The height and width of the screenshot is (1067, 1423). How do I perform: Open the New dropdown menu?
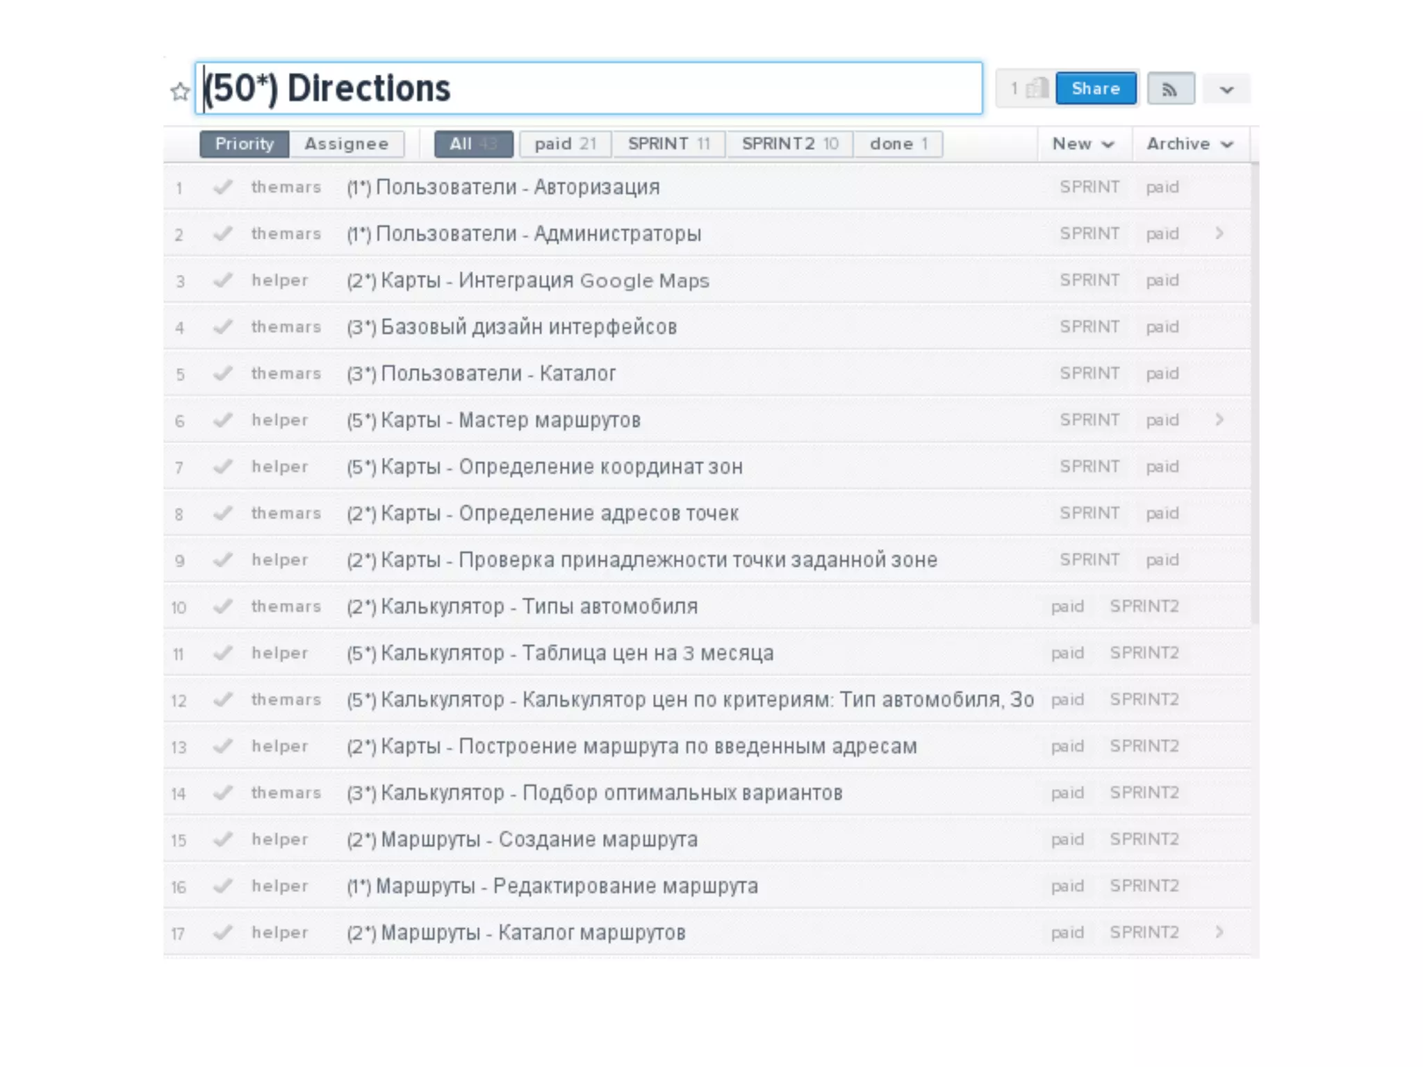1083,144
